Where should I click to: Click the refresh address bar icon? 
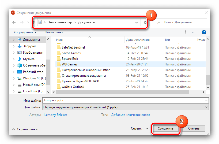(145, 23)
